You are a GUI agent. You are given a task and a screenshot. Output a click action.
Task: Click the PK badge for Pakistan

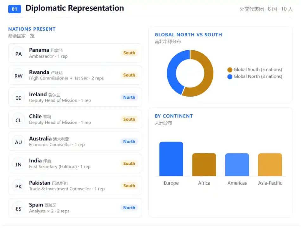coord(18,187)
